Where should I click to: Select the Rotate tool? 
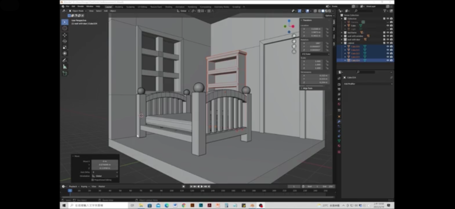[x=65, y=41]
